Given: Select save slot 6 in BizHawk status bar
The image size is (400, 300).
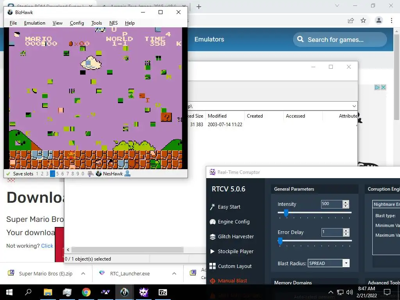Looking at the screenshot, I should (62, 174).
